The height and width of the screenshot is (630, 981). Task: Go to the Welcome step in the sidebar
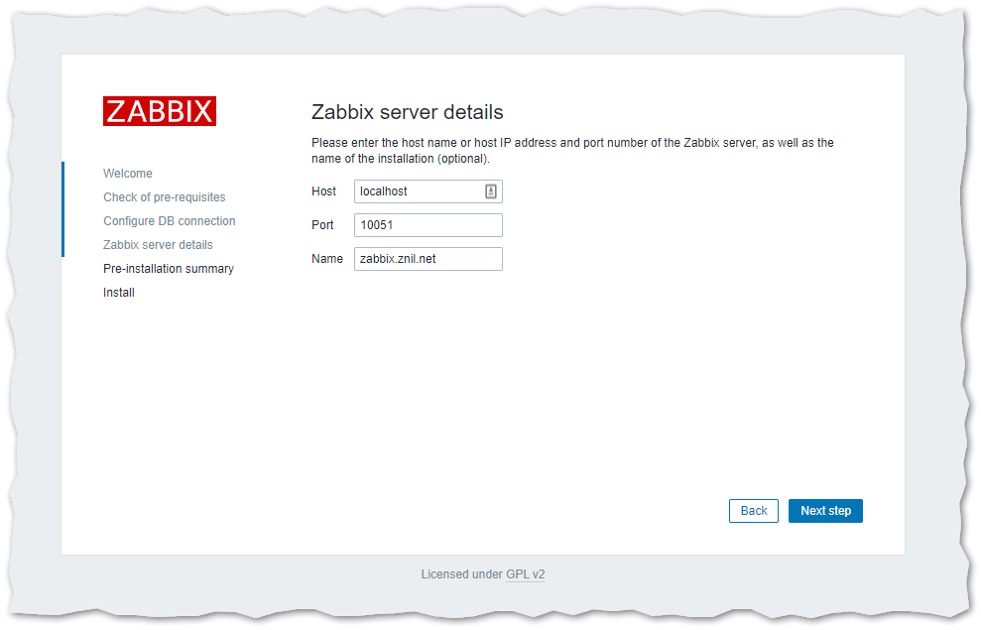coord(128,174)
